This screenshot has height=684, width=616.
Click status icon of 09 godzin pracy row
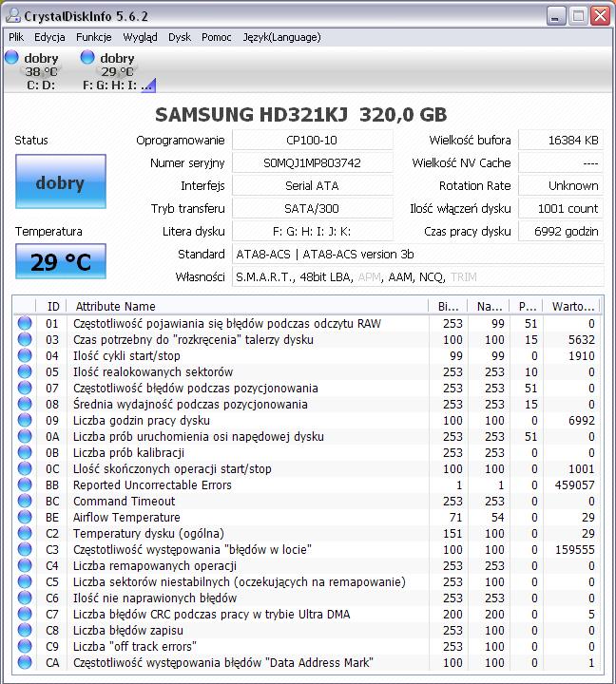point(25,420)
